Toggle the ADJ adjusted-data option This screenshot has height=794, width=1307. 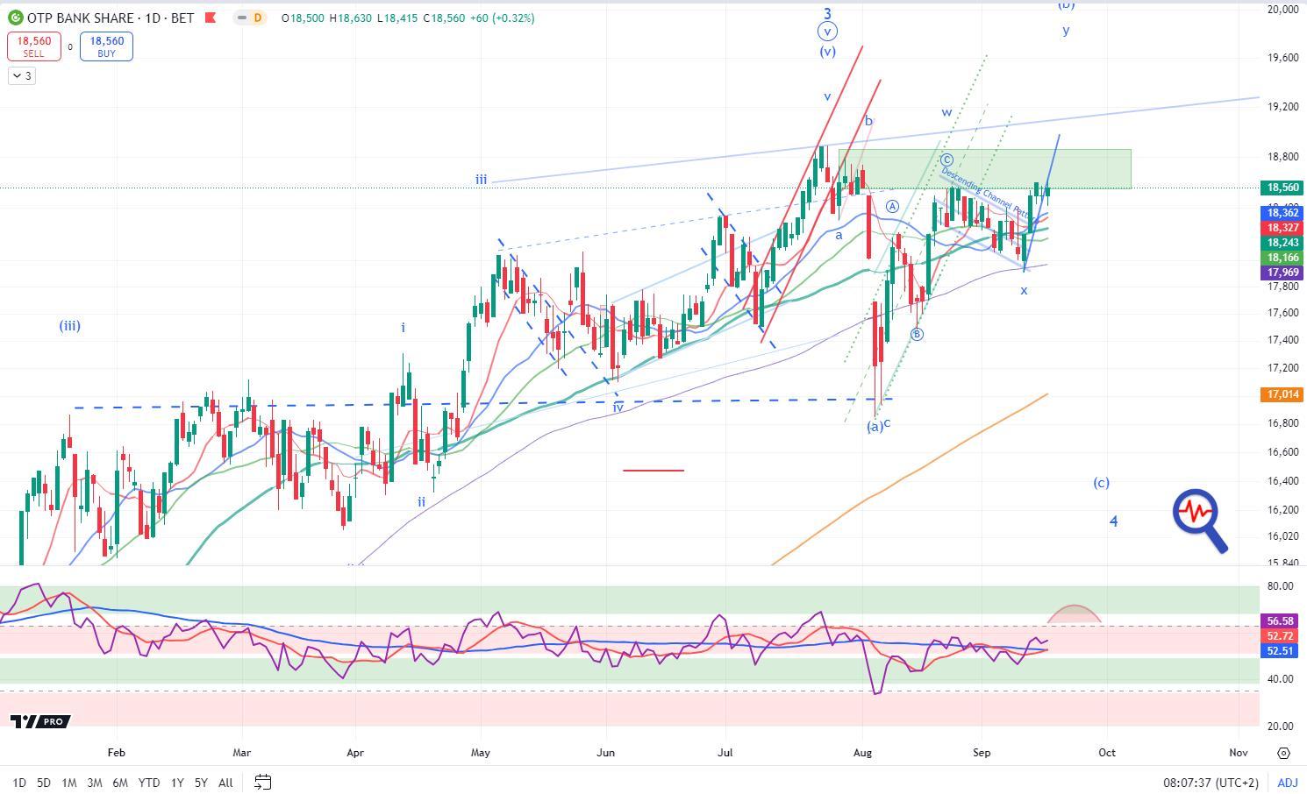(1287, 783)
